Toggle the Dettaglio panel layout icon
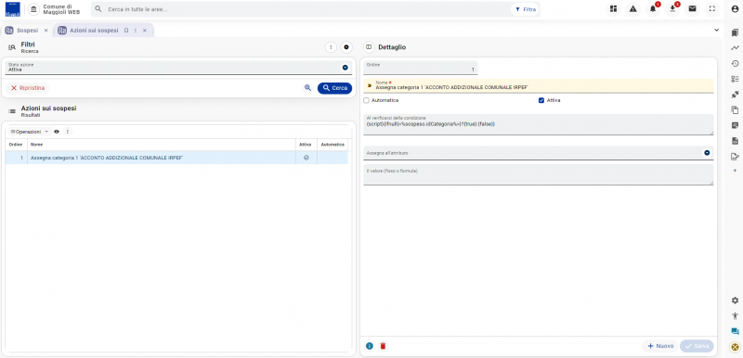The height and width of the screenshot is (358, 743). click(x=369, y=47)
